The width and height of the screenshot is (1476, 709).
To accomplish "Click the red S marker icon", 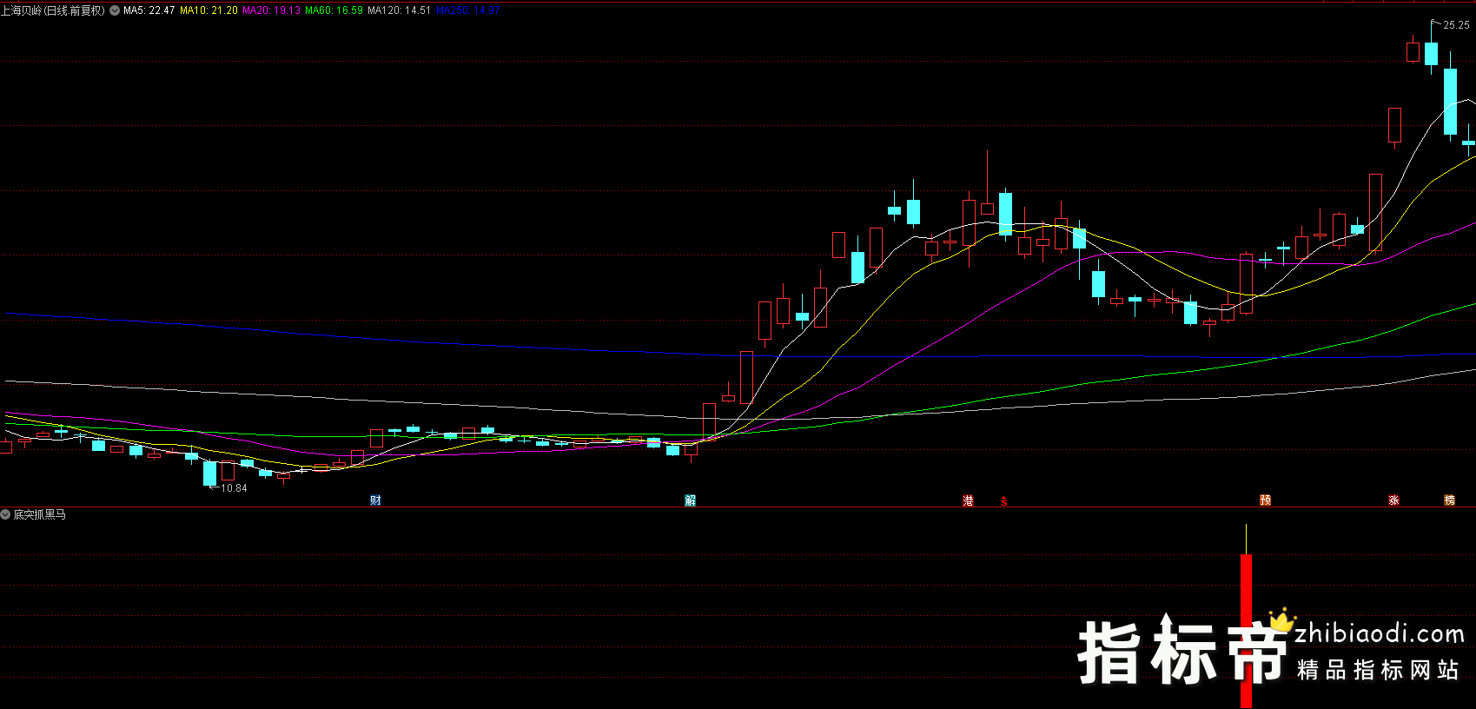I will pos(1004,501).
